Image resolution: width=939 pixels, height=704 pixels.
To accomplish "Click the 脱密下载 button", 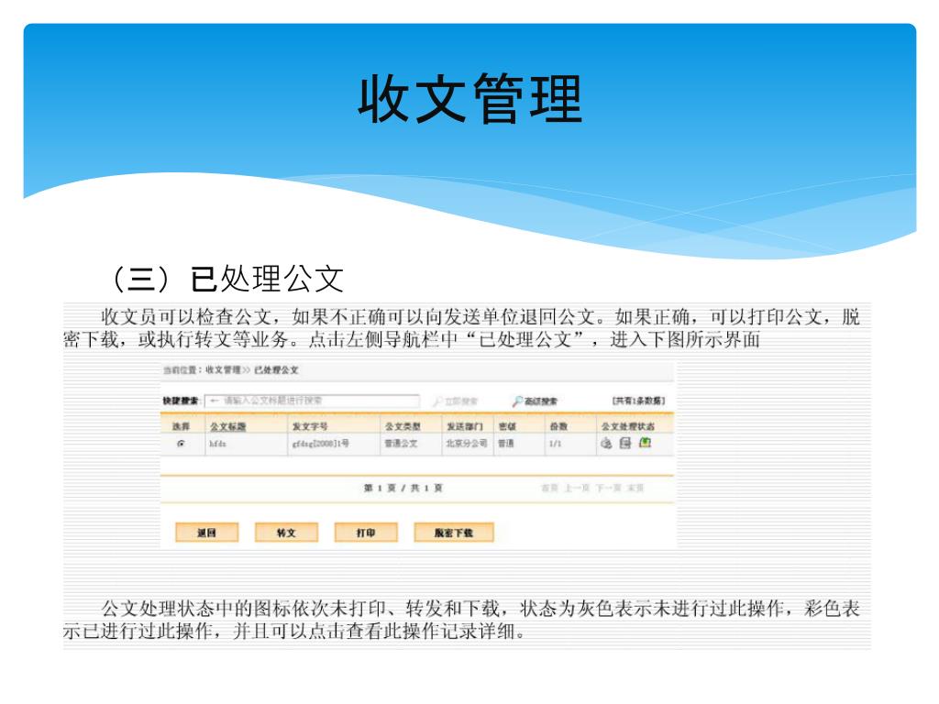I will 454,533.
